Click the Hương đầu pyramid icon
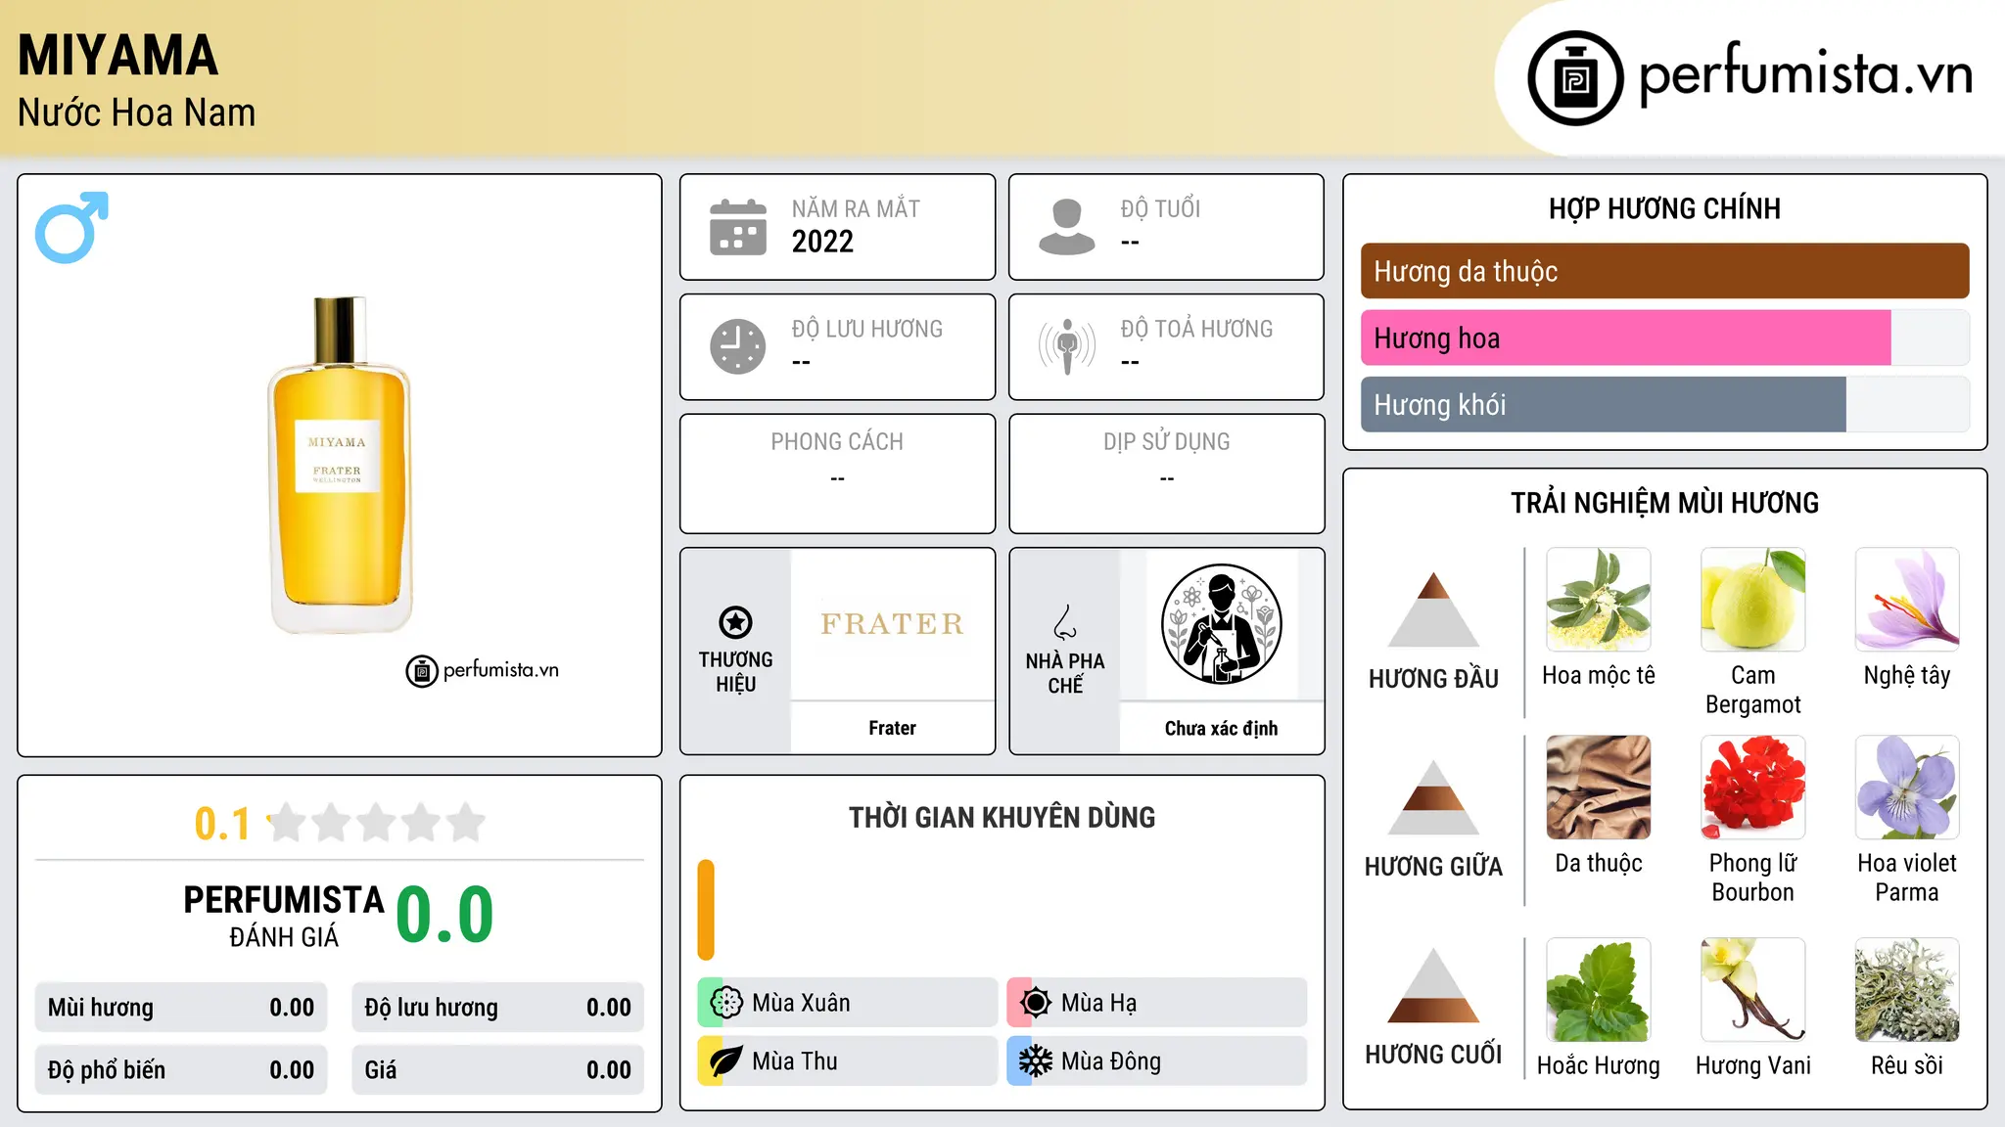Screen dimensions: 2005x1127 (1433, 609)
